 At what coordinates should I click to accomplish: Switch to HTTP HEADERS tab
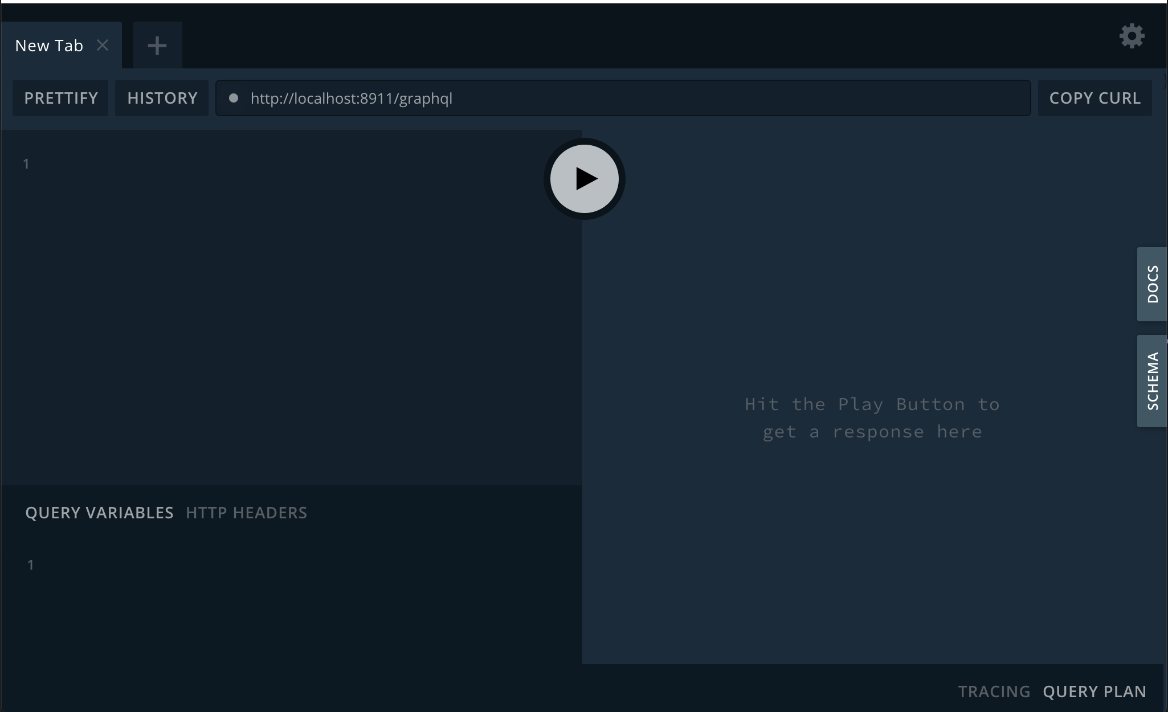coord(246,513)
